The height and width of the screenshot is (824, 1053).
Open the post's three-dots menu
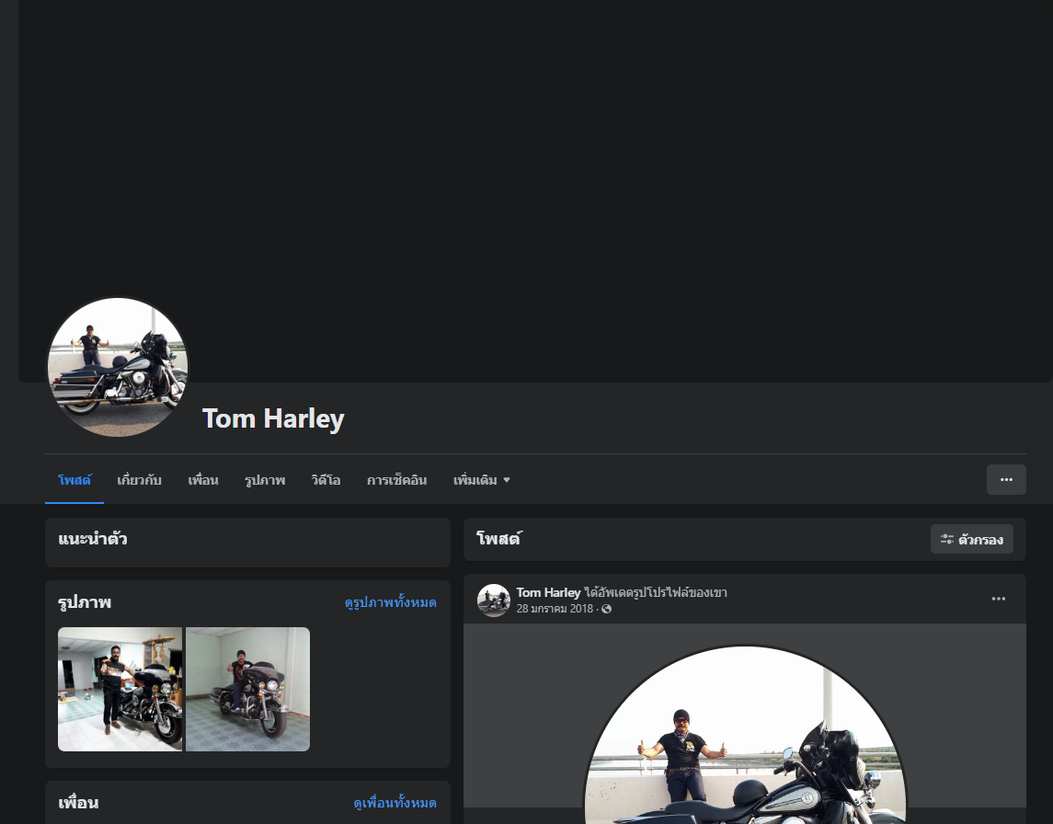point(999,599)
